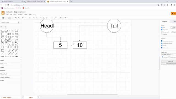This screenshot has height=99, width=176.
Task: Pick the Circle shape in General palette
Action: 6,34
